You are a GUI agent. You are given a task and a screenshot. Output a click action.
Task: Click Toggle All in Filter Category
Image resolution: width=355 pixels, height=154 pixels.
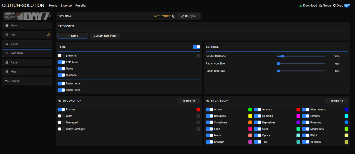pos(337,101)
